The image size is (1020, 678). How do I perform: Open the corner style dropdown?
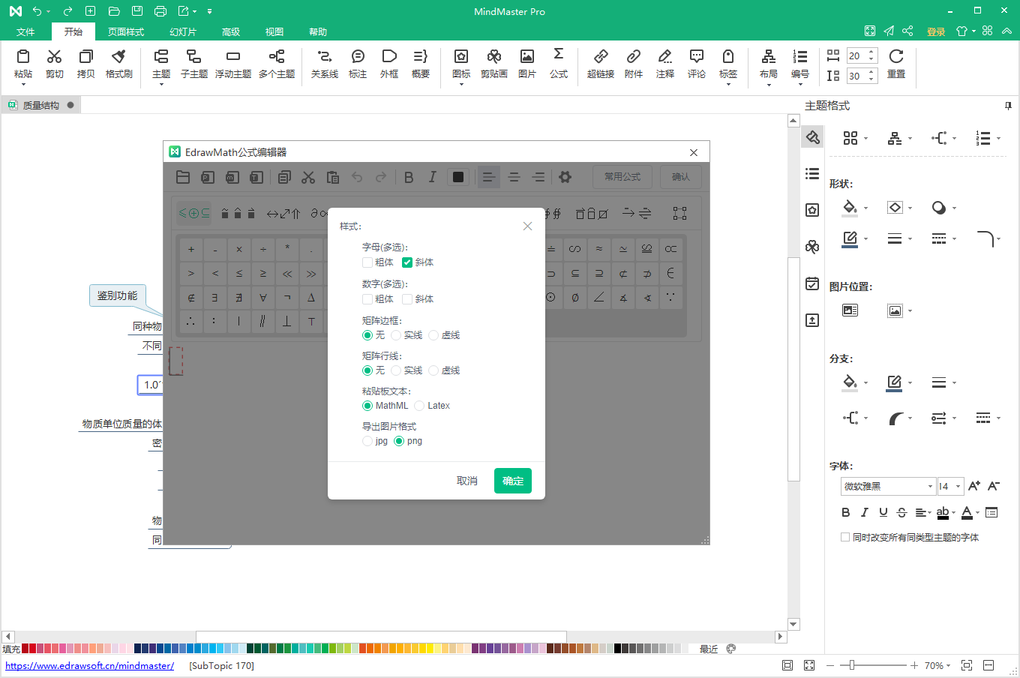(998, 239)
